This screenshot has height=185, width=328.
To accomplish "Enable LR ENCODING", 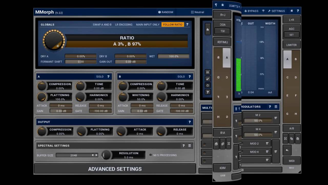I will tap(124, 25).
